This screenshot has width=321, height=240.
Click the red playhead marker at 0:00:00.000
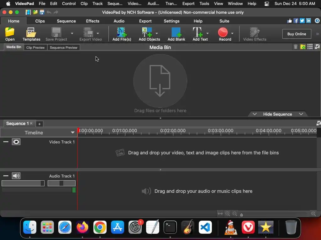[78, 130]
